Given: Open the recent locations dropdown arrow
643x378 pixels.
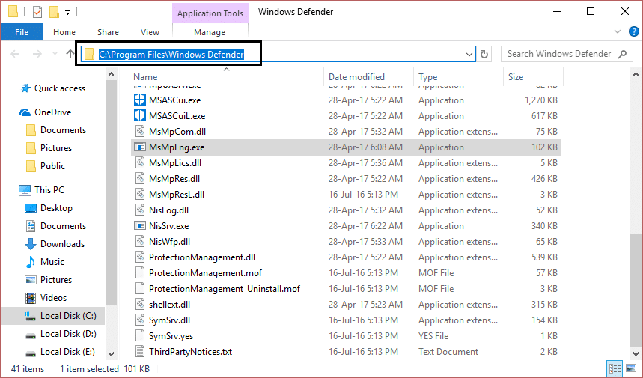Looking at the screenshot, I should pyautogui.click(x=55, y=54).
